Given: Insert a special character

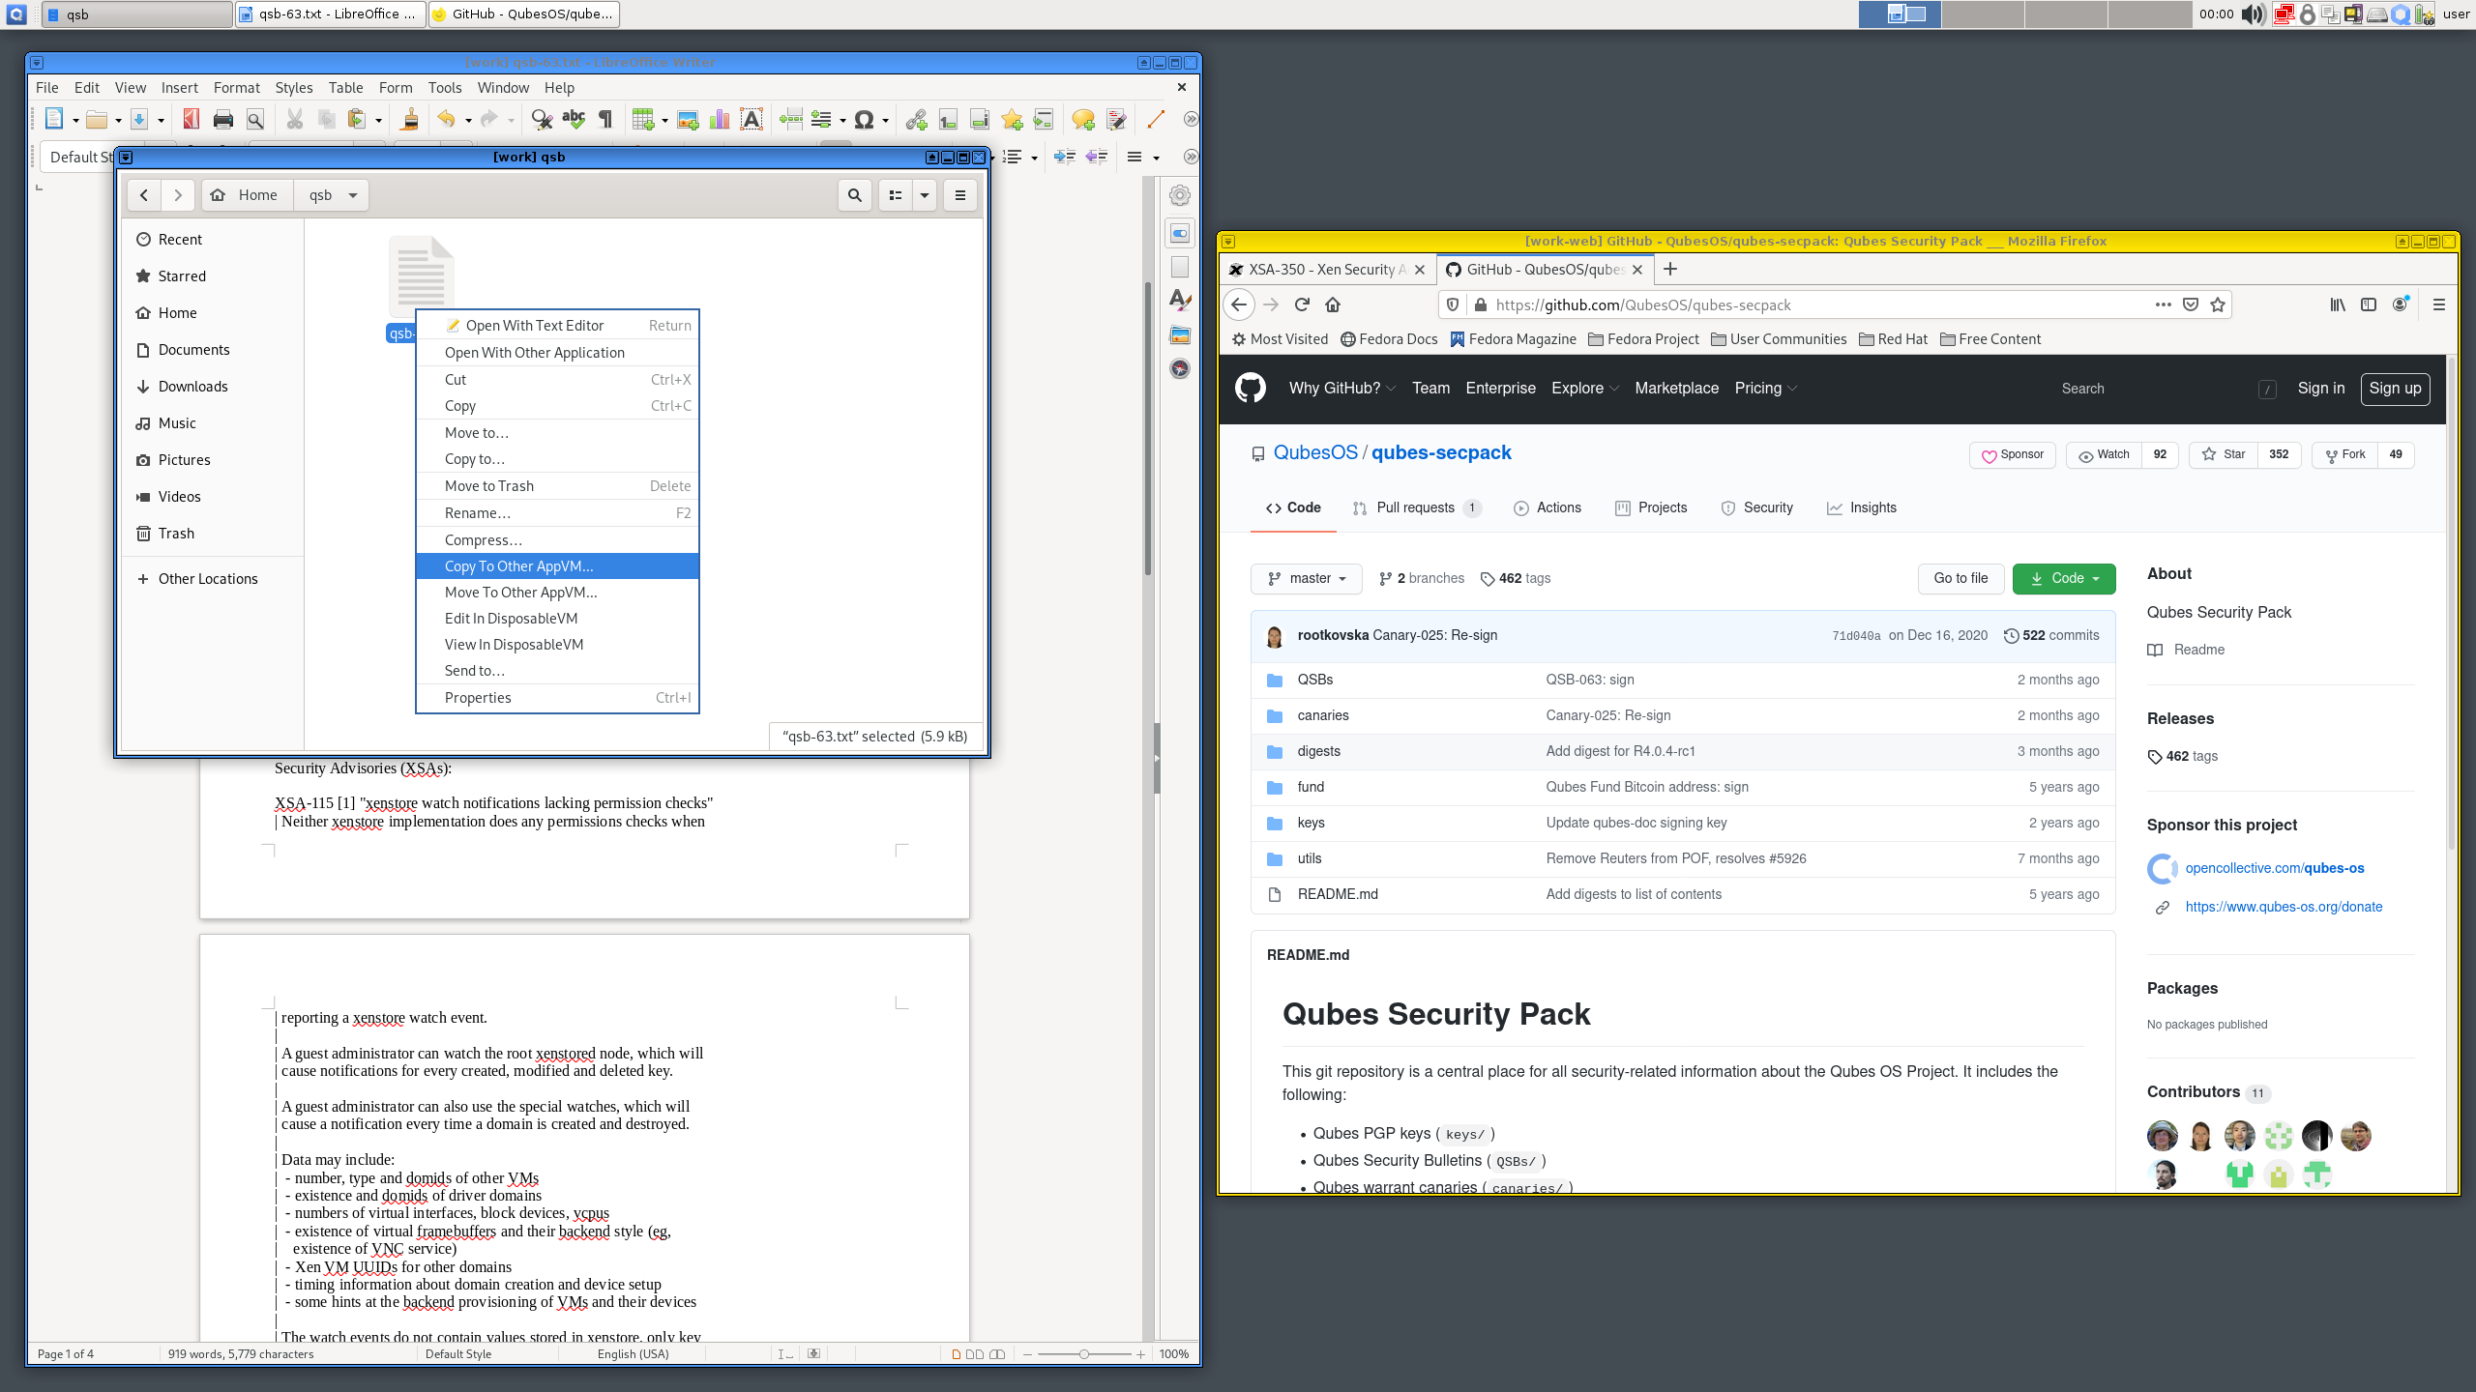Looking at the screenshot, I should (864, 120).
